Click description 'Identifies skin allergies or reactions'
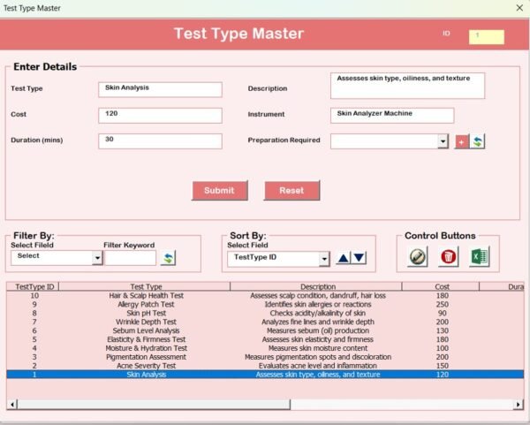 tap(318, 304)
